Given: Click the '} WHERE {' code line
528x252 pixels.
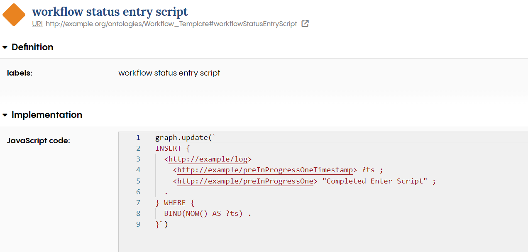Looking at the screenshot, I should [x=175, y=203].
